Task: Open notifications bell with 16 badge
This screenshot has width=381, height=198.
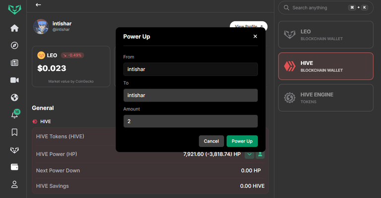Action: [15, 114]
